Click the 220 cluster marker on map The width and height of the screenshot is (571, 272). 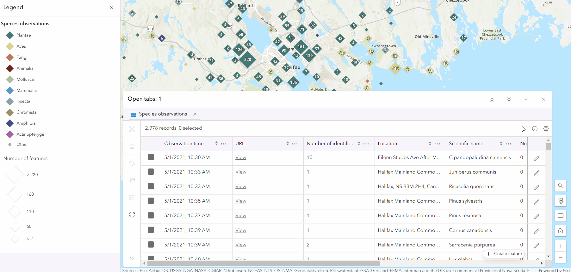(x=247, y=59)
